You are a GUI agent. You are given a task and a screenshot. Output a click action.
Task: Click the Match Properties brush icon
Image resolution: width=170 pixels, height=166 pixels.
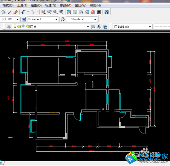(10, 12)
